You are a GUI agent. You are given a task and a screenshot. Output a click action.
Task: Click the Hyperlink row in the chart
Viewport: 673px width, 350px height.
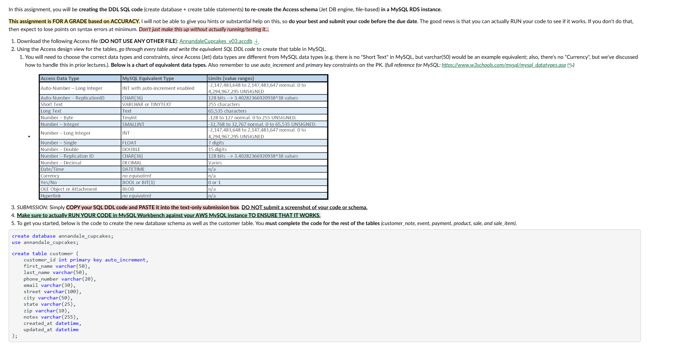51,195
